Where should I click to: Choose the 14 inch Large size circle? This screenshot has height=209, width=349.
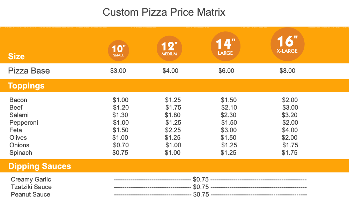point(226,46)
